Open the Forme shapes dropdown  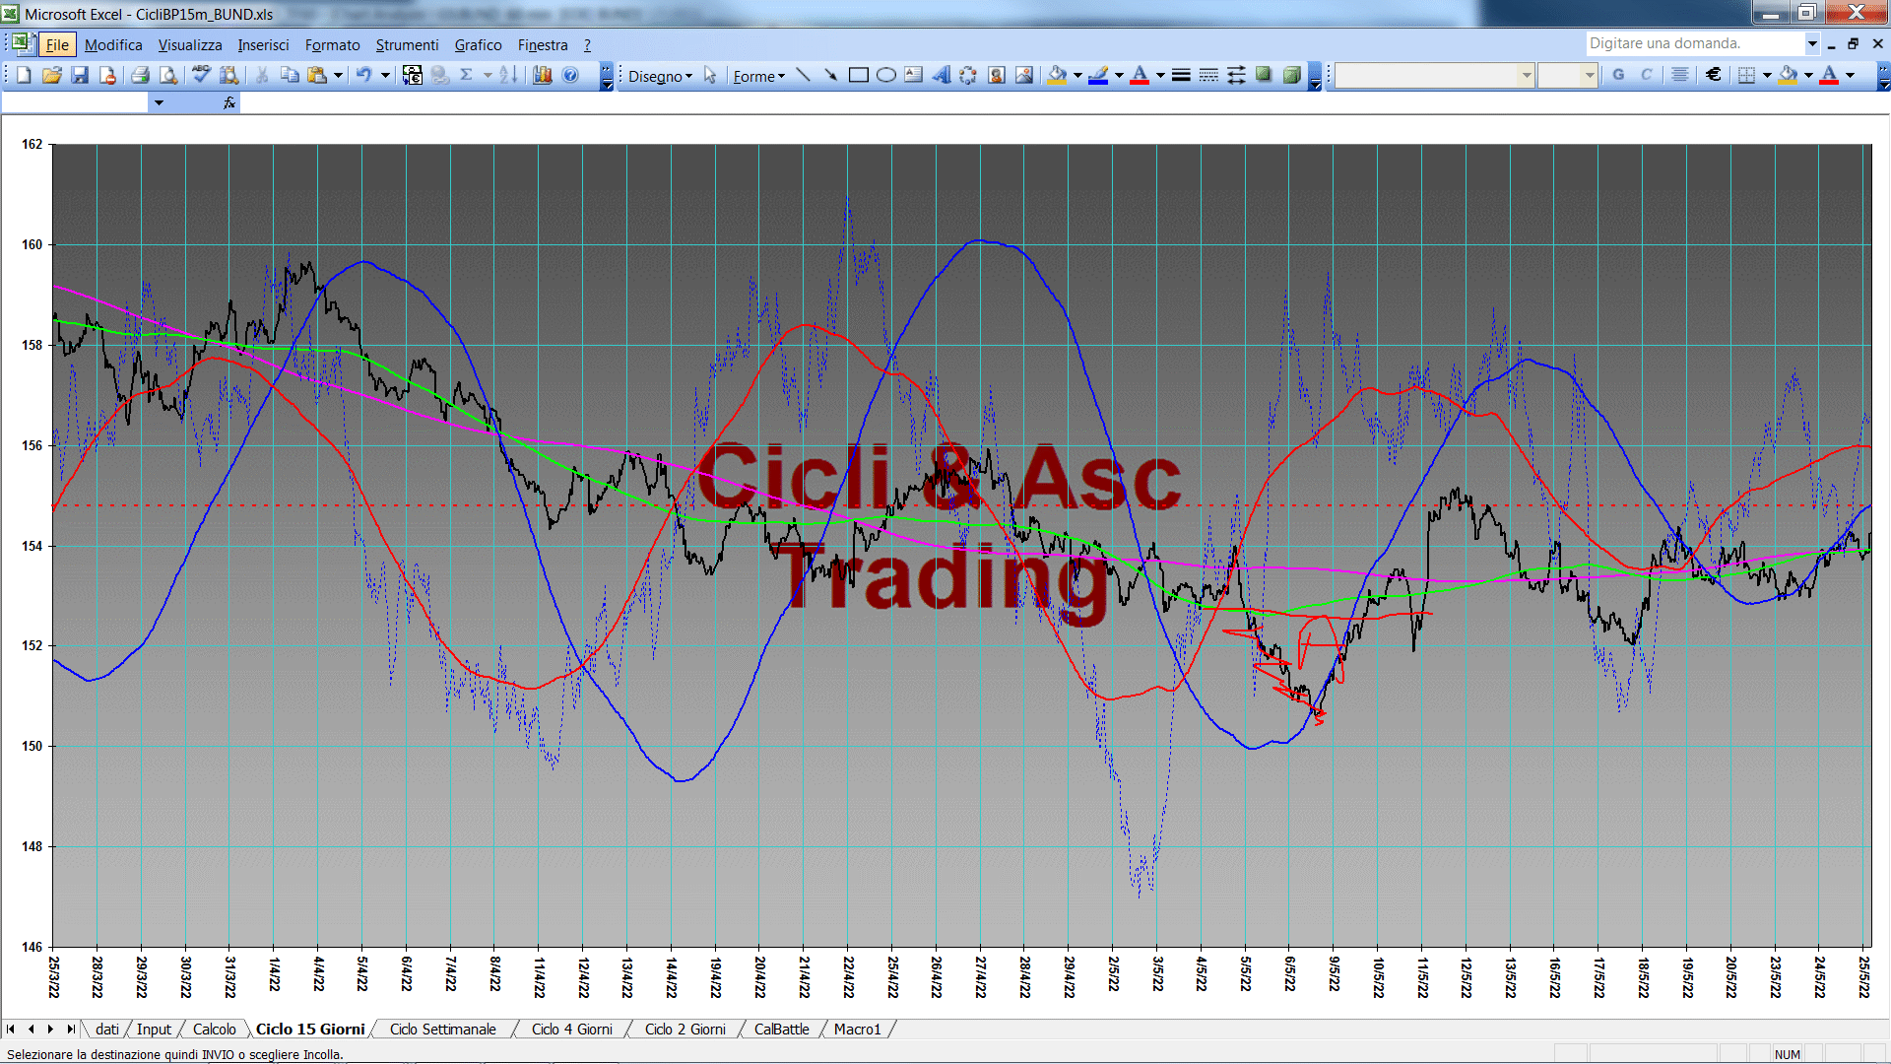758,76
